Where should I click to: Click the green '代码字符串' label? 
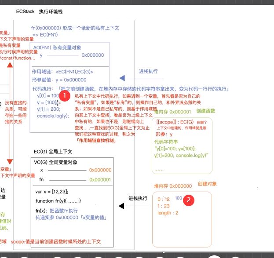[x=166, y=142]
